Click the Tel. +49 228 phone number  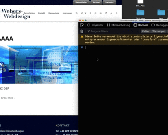tap(67, 131)
